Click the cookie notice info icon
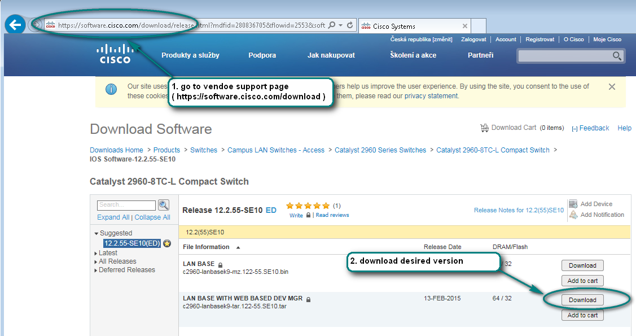This screenshot has width=636, height=336. [111, 89]
